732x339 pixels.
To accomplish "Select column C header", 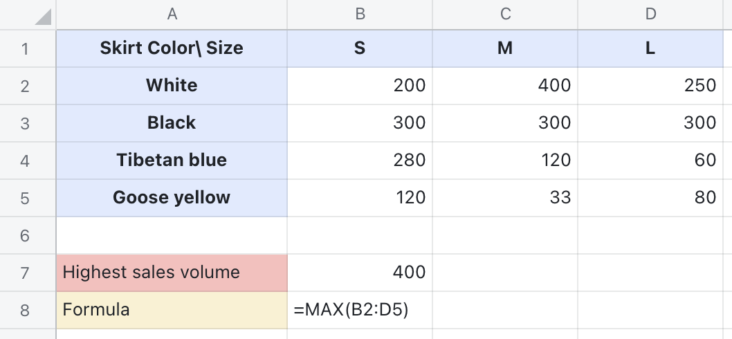I will pyautogui.click(x=505, y=14).
